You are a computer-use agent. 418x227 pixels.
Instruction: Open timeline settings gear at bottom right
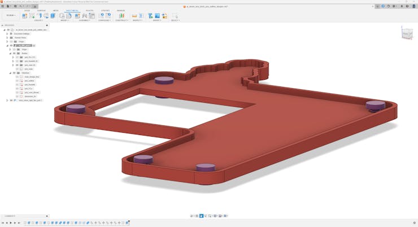click(414, 222)
